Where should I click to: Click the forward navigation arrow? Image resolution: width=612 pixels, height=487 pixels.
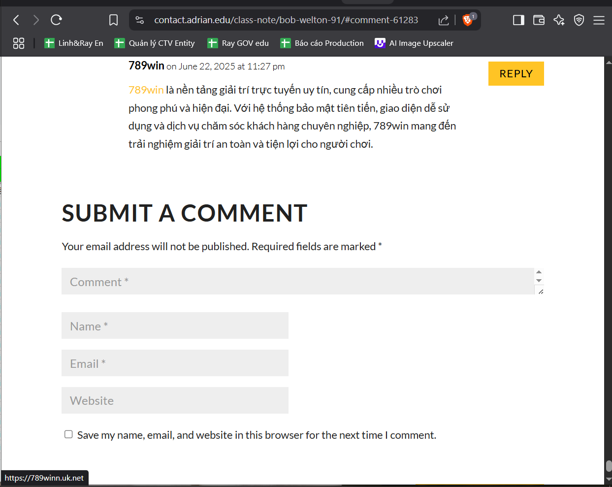(36, 20)
